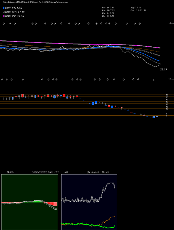Select the 'DOW ST: 8.82' legend text

point(14,8)
